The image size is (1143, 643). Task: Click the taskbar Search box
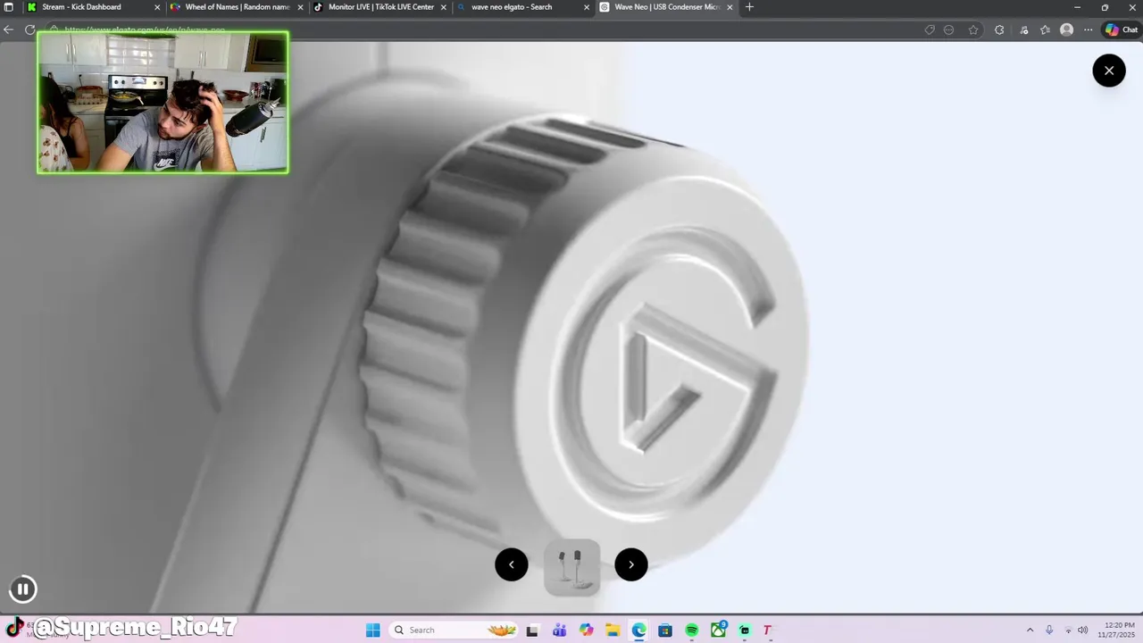455,630
